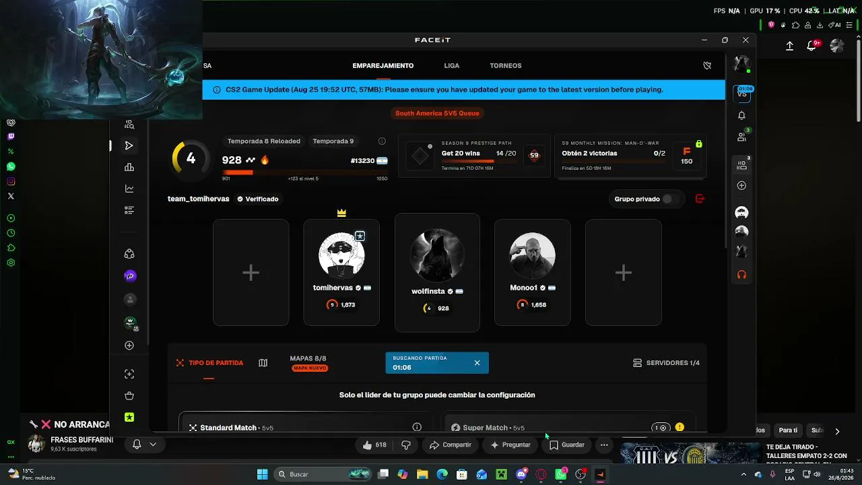The image size is (862, 485).
Task: Open the list icon in FACEIT sidebar
Action: [129, 210]
